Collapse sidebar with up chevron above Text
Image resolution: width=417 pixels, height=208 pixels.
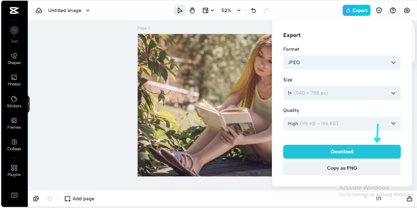[14, 30]
